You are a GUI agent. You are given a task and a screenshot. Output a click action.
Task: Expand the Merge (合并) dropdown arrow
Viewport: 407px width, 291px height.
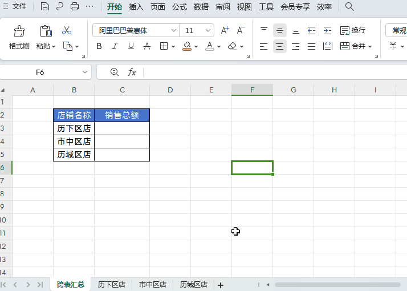(x=370, y=47)
